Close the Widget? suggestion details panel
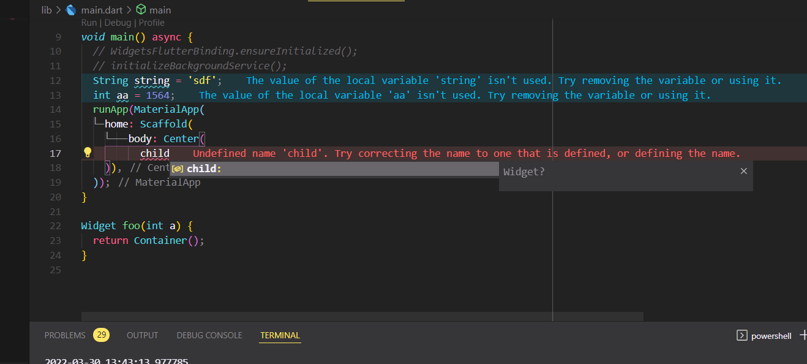The width and height of the screenshot is (807, 364). (743, 171)
